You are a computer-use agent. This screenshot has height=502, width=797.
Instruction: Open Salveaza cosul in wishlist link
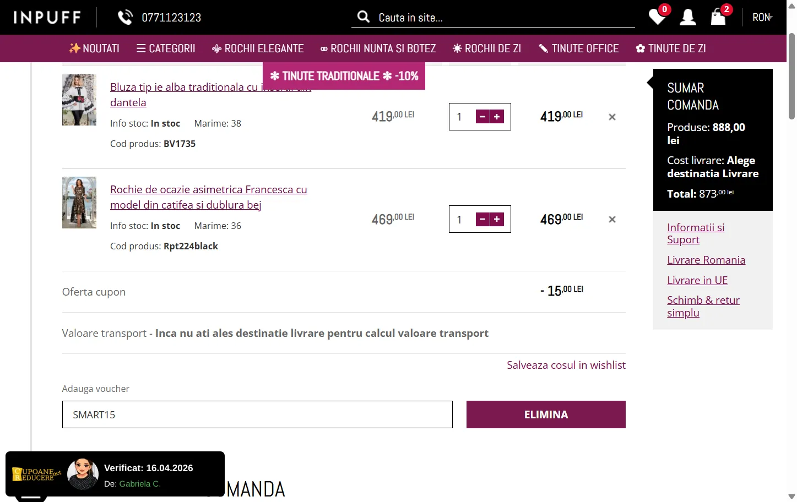point(566,365)
